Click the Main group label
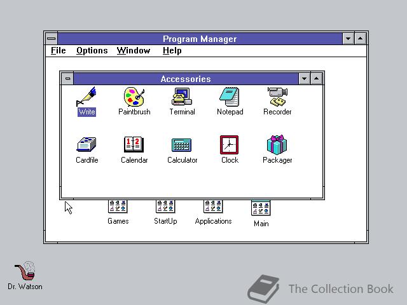This screenshot has height=305, width=407. click(261, 224)
